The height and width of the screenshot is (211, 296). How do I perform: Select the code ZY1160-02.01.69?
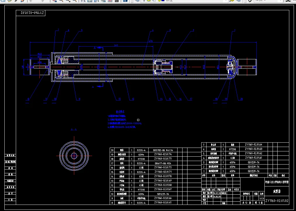click(163, 181)
